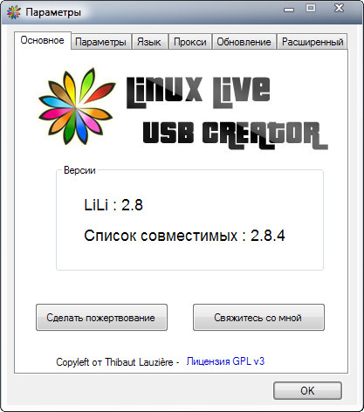The width and height of the screenshot is (364, 412).
Task: Minimize the Параметры window
Action: (289, 10)
